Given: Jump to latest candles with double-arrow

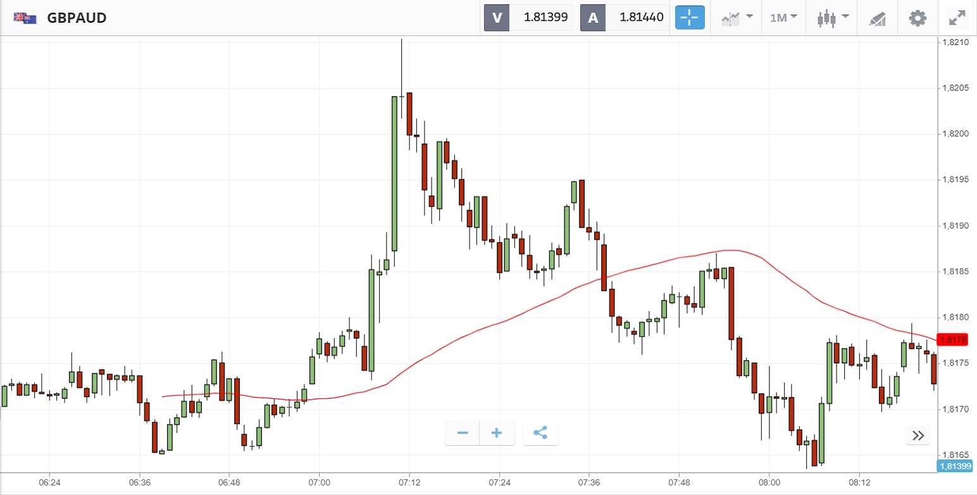Looking at the screenshot, I should click(x=918, y=435).
